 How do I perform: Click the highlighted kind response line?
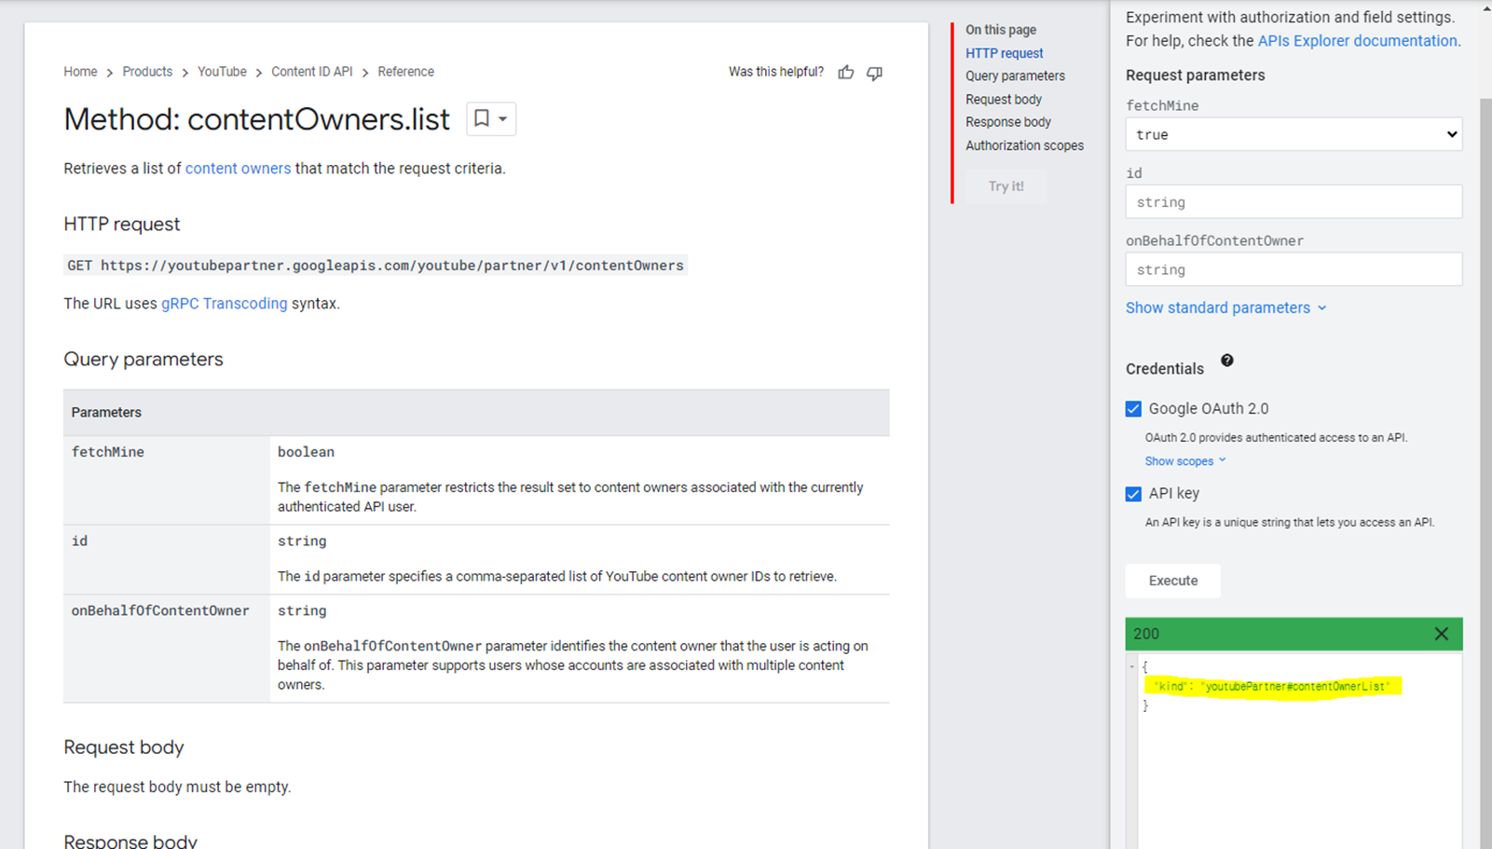click(x=1272, y=687)
